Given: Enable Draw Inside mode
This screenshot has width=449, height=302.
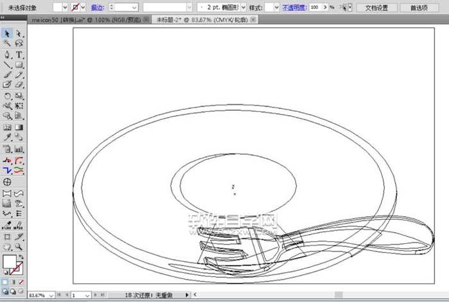Looking at the screenshot, I should click(21, 291).
